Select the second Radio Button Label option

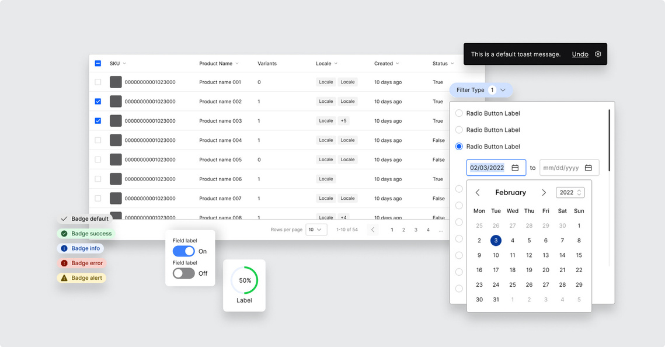(x=459, y=130)
